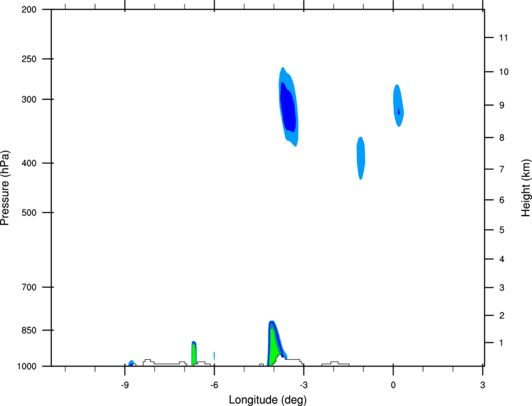Click the large dark blue contour core near 300 hPa
The width and height of the screenshot is (532, 406).
pyautogui.click(x=288, y=107)
